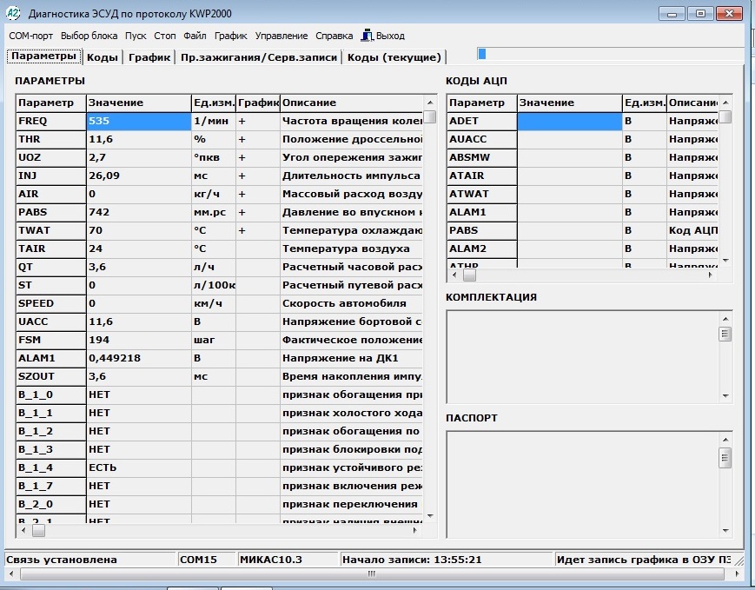Open the Управление menu
This screenshot has height=590, width=755.
281,36
